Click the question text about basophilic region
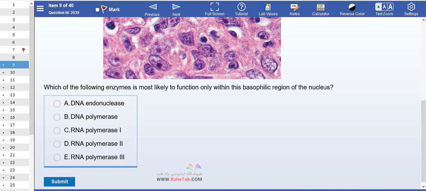The width and height of the screenshot is (426, 191). (x=189, y=87)
